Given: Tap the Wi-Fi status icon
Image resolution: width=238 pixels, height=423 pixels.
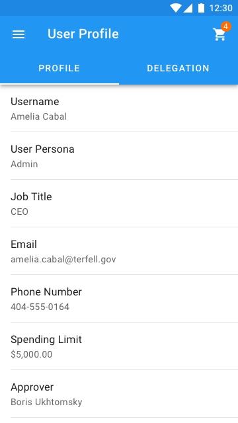Looking at the screenshot, I should coord(175,8).
